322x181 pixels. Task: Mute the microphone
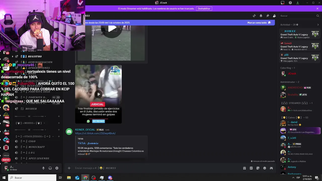(43, 168)
